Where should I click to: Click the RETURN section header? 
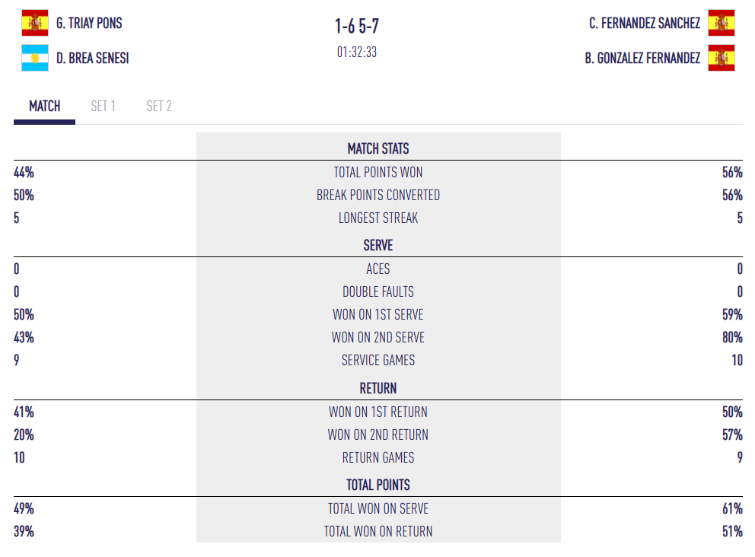coord(378,389)
